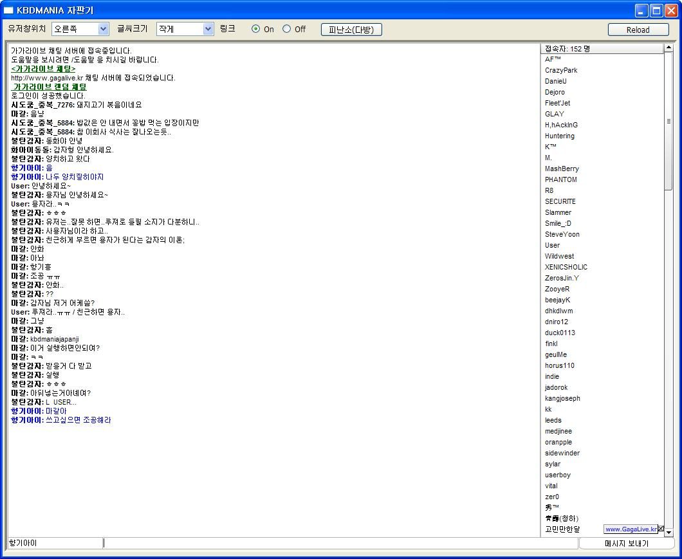Image resolution: width=682 pixels, height=559 pixels.
Task: Close the GagaLive banner with X icon
Action: (661, 529)
